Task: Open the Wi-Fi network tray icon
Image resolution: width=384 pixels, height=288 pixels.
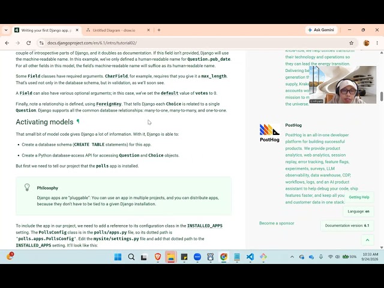Action: pyautogui.click(x=331, y=257)
